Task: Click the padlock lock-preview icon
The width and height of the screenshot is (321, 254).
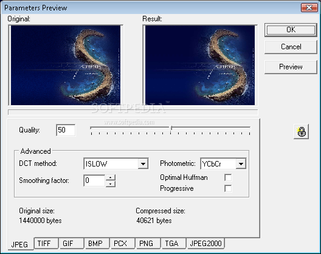Action: pos(301,132)
